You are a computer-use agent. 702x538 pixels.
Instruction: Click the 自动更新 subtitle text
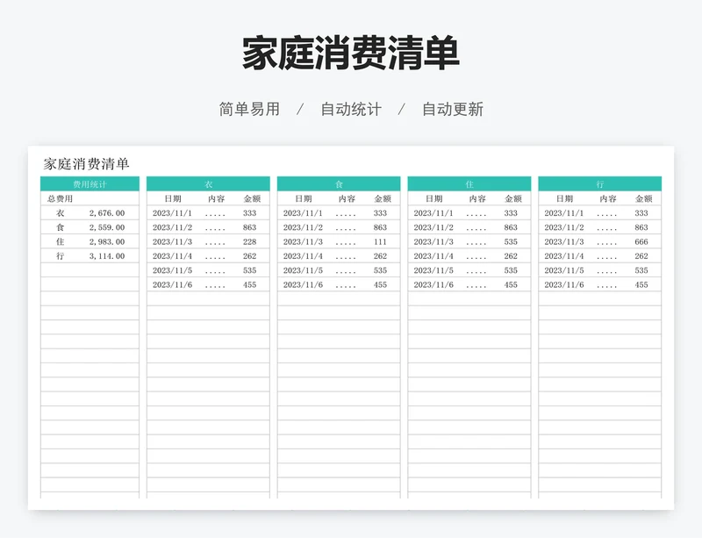pyautogui.click(x=453, y=110)
